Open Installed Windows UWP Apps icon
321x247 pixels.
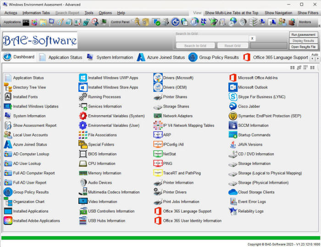pyautogui.click(x=83, y=78)
